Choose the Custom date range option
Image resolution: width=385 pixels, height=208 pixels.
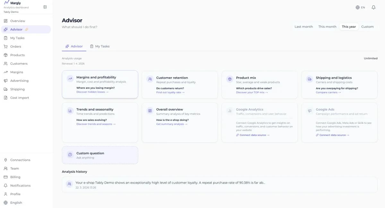[x=367, y=27]
